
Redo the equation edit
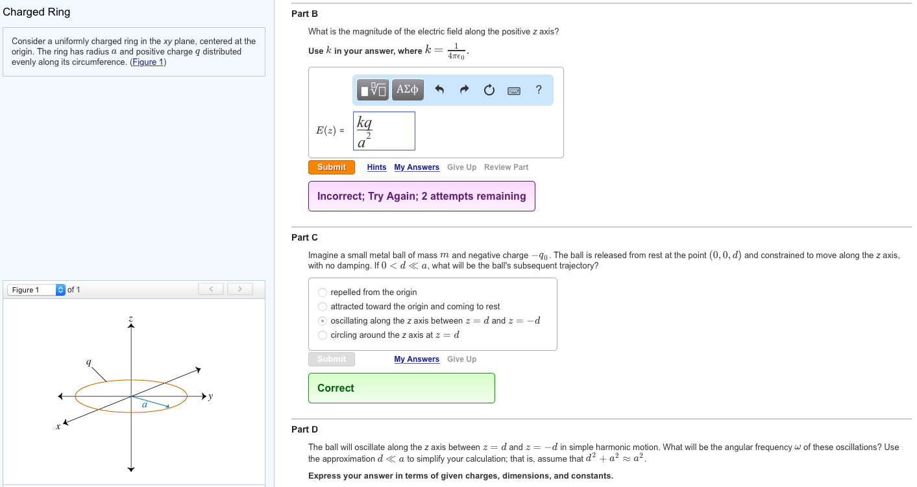(463, 89)
